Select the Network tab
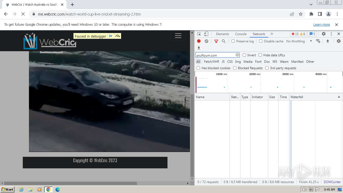This screenshot has width=343, height=193. tap(259, 34)
